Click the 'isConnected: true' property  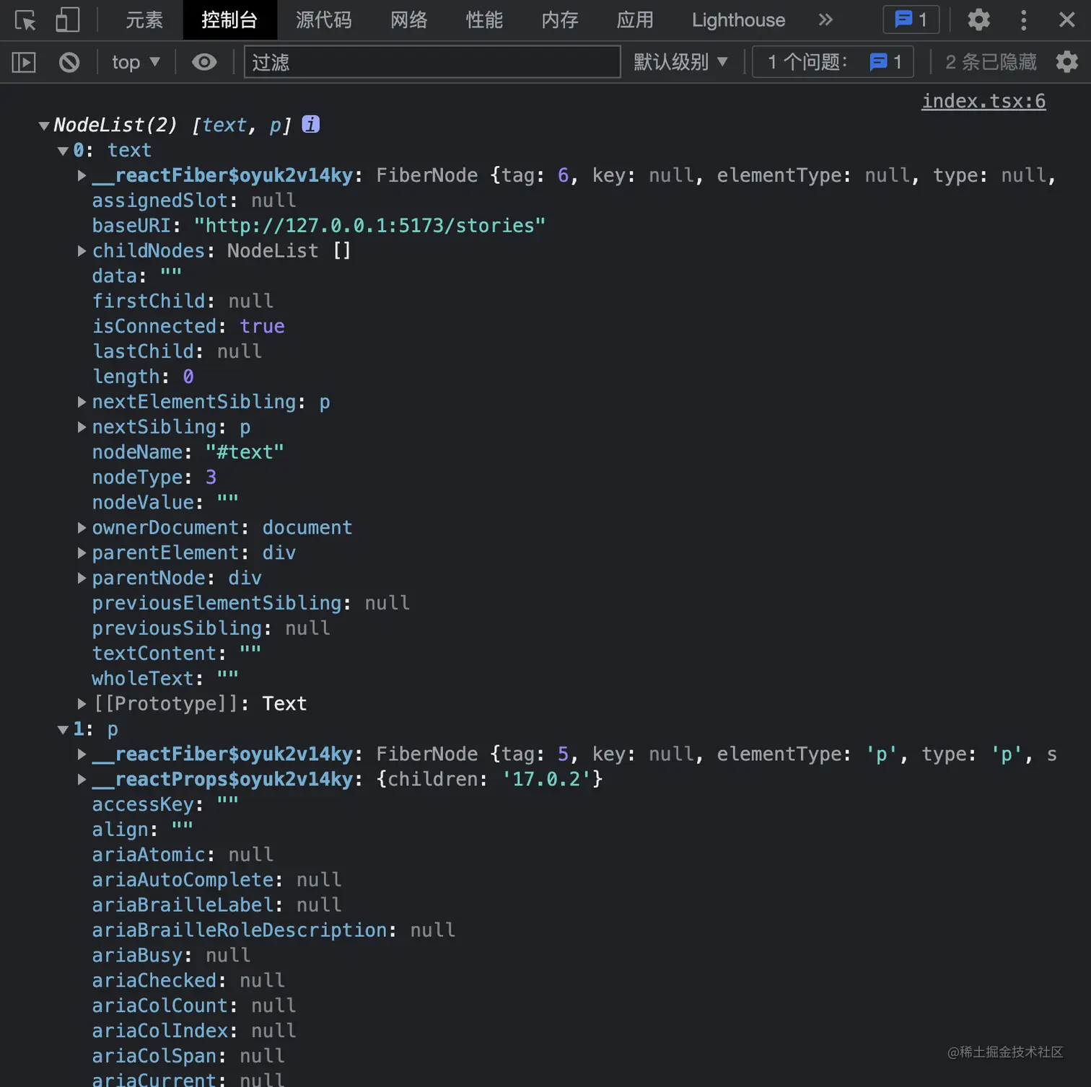[188, 326]
